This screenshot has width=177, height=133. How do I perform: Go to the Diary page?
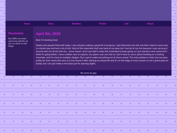pos(51,24)
